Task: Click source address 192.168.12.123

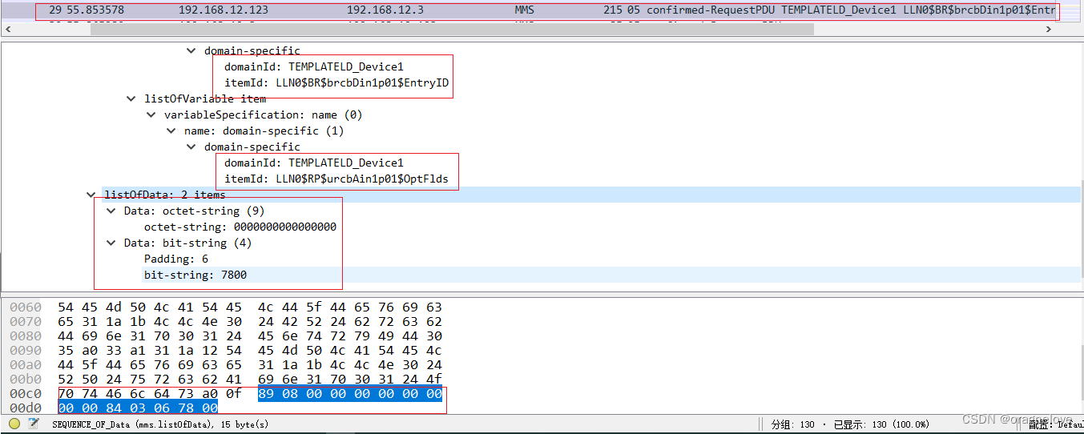Action: pos(224,10)
